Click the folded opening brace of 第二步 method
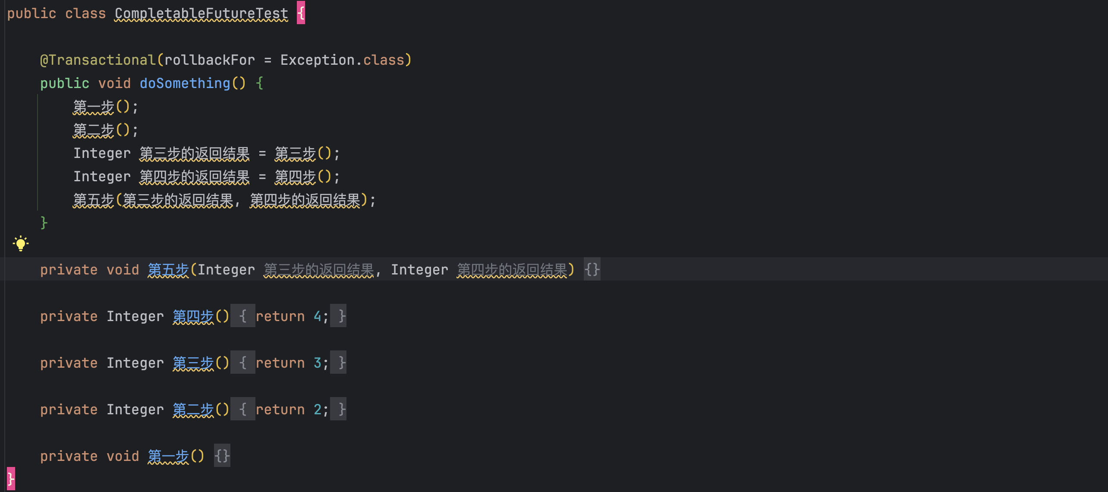Image resolution: width=1108 pixels, height=492 pixels. pyautogui.click(x=242, y=410)
